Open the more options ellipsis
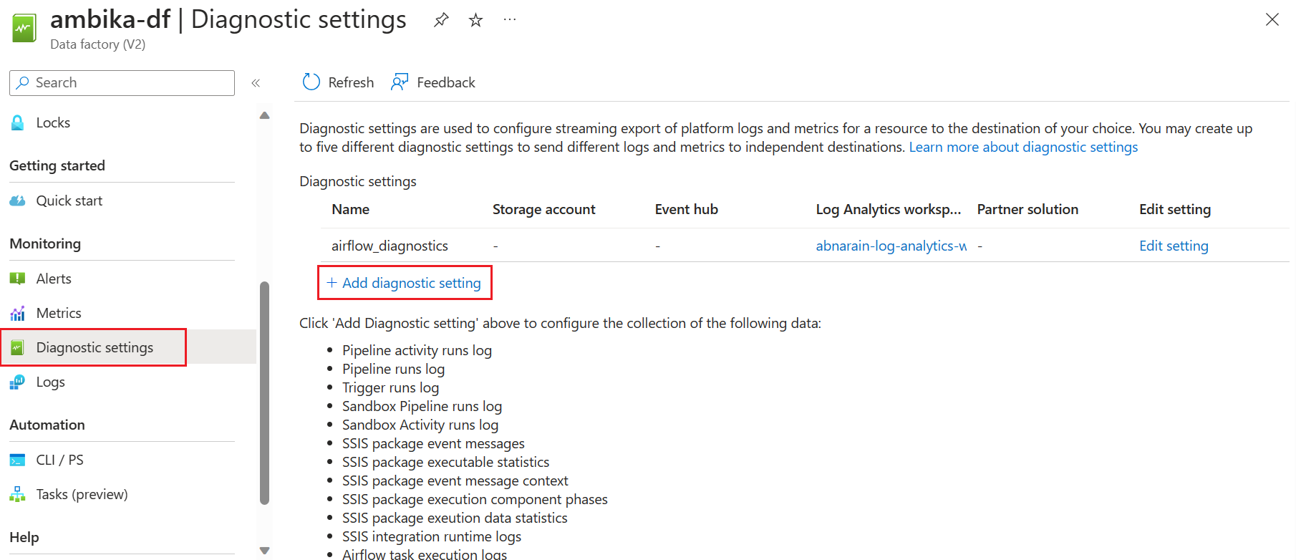The image size is (1296, 560). (x=510, y=20)
